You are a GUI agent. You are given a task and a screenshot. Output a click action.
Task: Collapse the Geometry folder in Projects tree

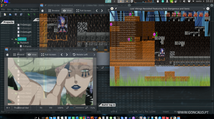(x=12, y=68)
